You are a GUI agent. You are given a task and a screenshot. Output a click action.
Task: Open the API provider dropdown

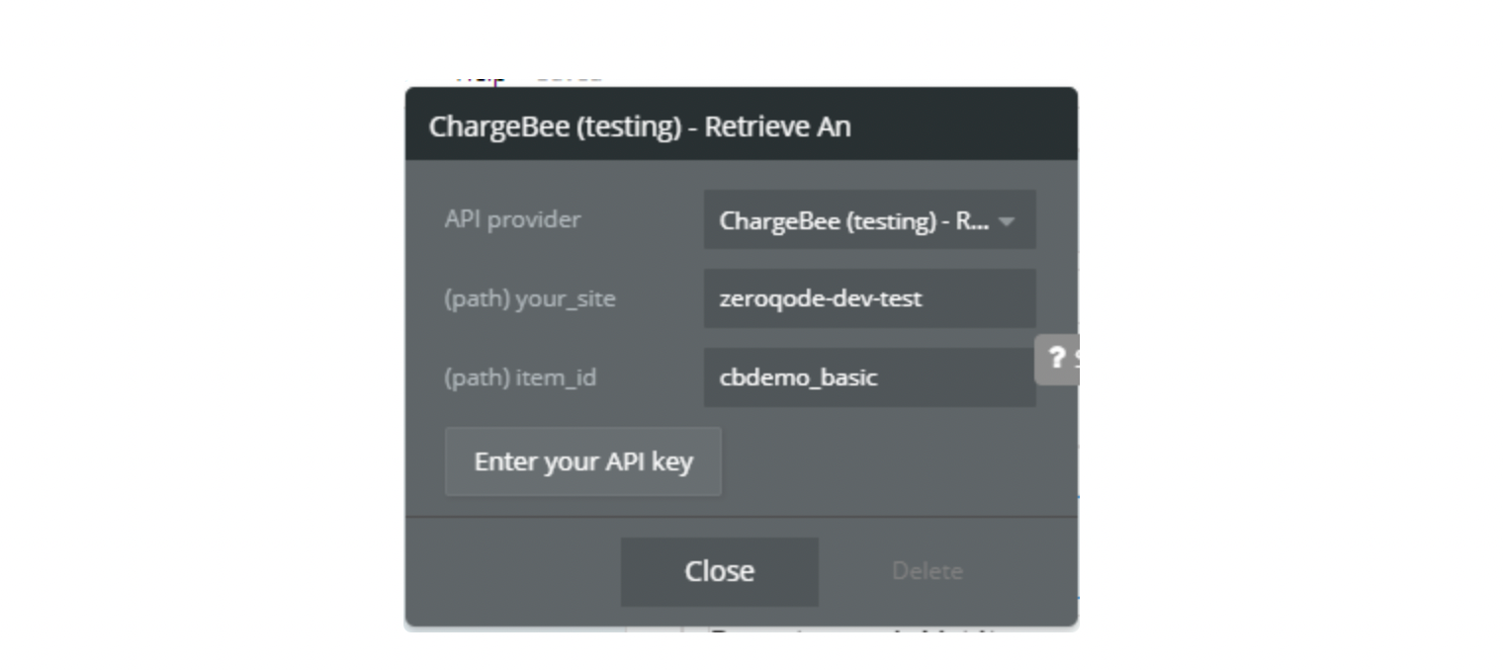(869, 219)
